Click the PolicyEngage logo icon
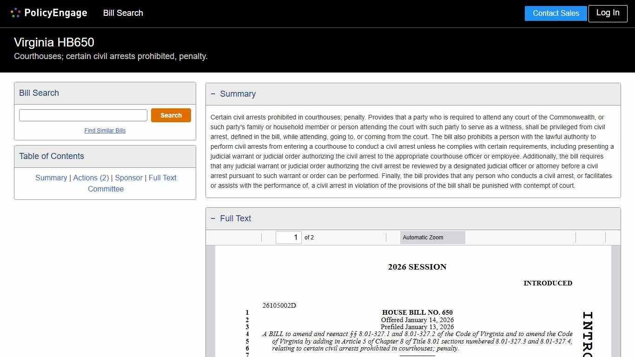 coord(15,13)
